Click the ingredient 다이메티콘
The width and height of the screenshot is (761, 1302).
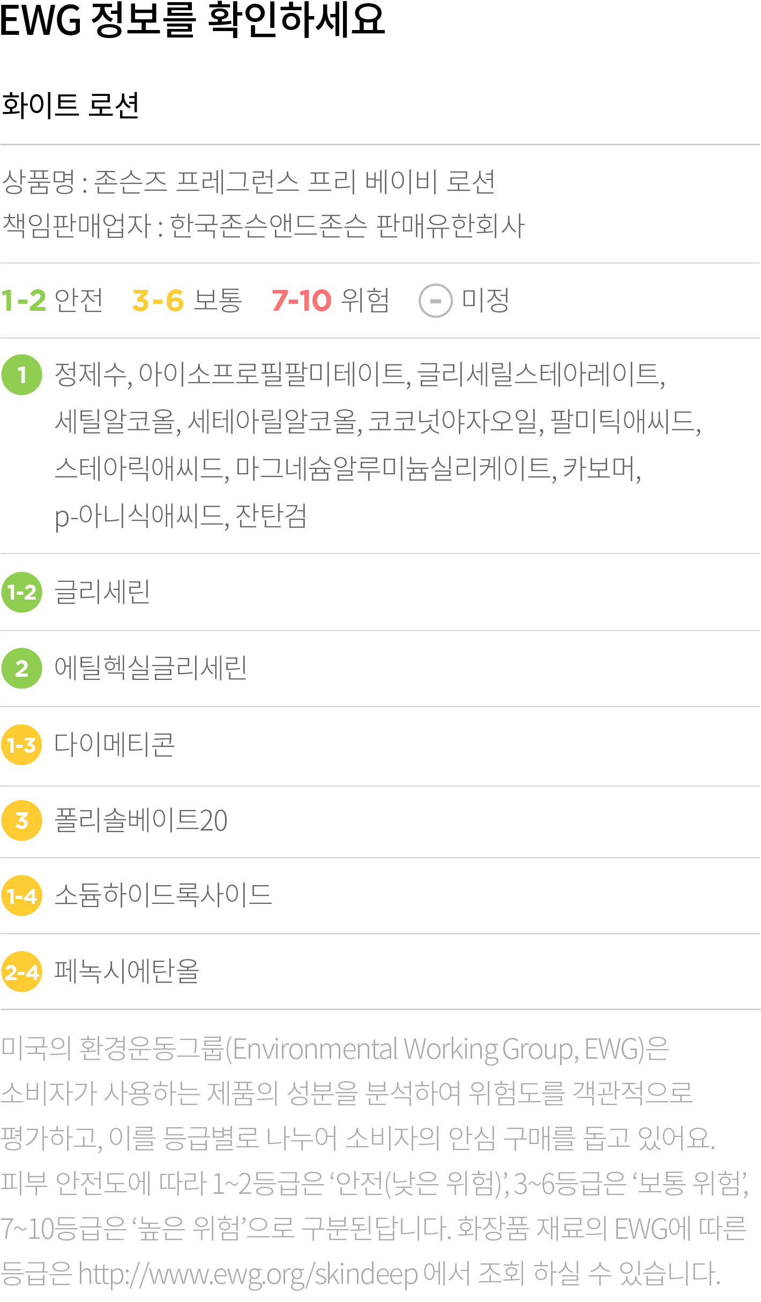(x=115, y=745)
